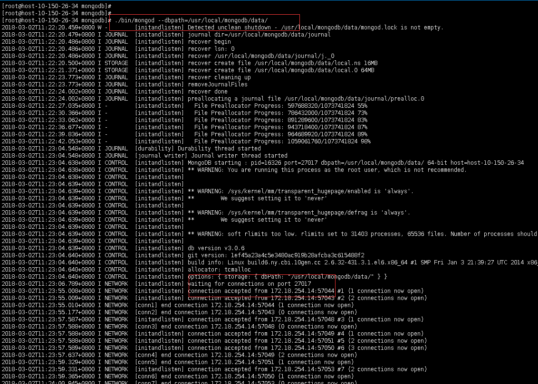Click '[conn1] end connection' log line

pos(178,305)
